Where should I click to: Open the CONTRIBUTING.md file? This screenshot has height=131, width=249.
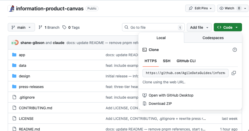pos(35,108)
